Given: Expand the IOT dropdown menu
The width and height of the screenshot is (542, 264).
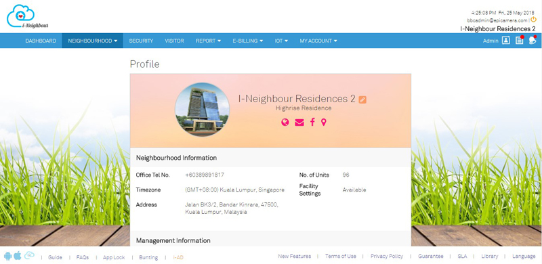Looking at the screenshot, I should [281, 41].
